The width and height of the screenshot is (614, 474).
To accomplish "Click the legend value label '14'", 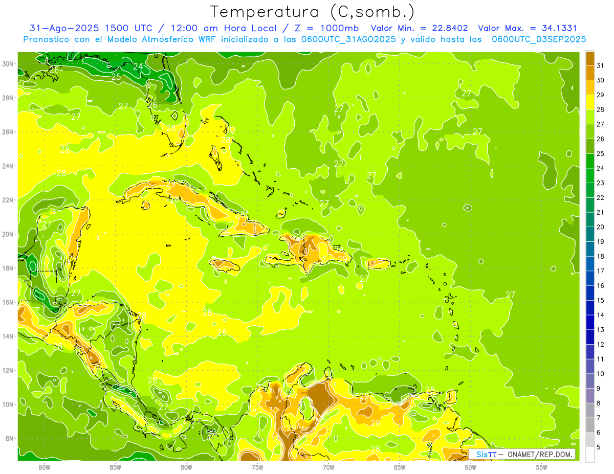I will coord(600,315).
